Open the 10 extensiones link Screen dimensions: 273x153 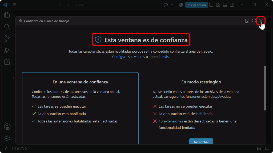[171, 121]
